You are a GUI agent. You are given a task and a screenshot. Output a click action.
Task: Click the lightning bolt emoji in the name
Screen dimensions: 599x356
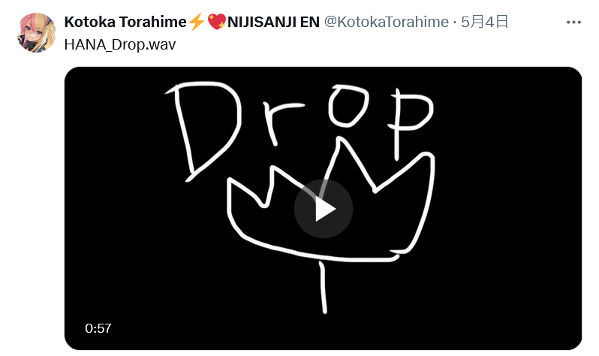197,22
